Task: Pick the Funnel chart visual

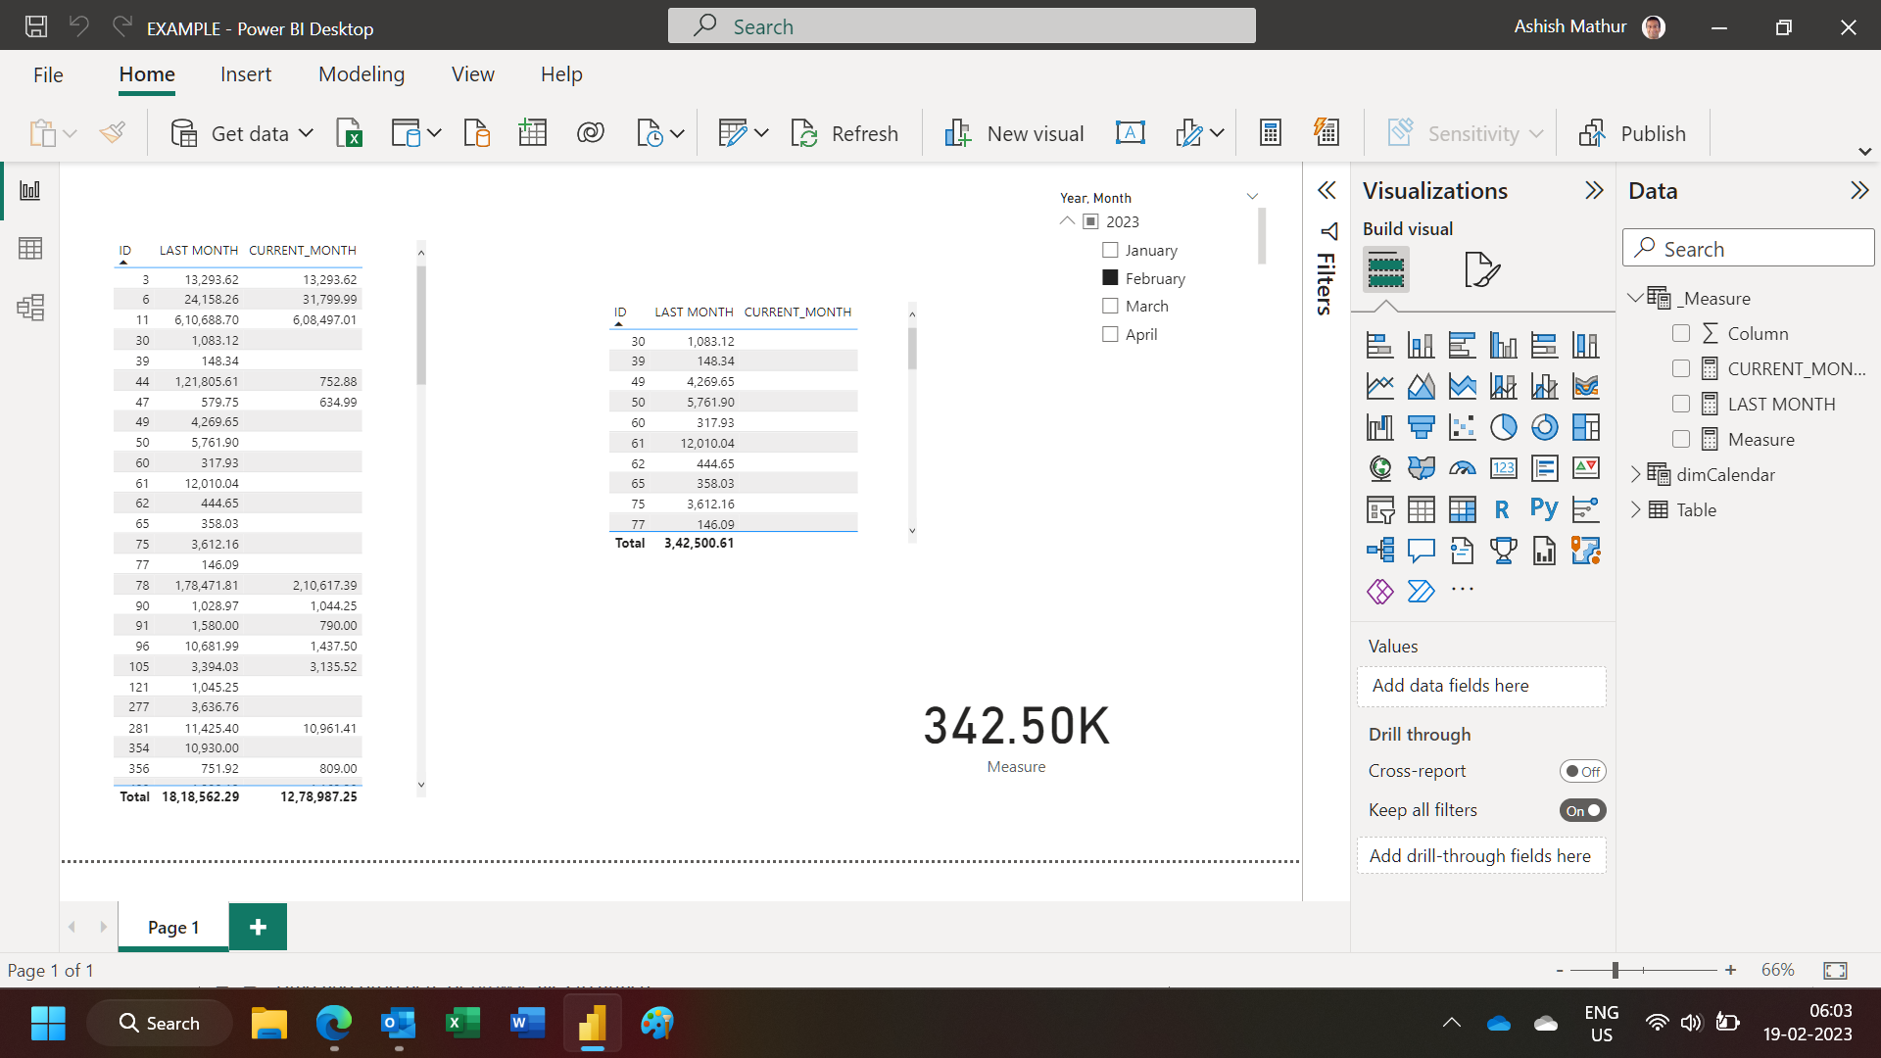Action: pos(1421,427)
